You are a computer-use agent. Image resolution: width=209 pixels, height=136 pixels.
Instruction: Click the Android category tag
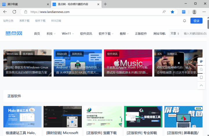(x=62, y=54)
